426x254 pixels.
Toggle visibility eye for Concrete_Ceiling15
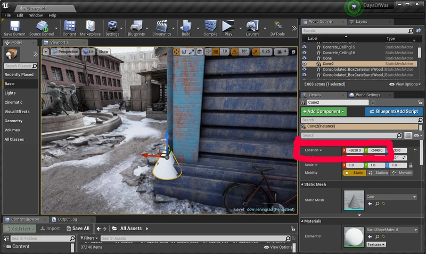(x=305, y=47)
